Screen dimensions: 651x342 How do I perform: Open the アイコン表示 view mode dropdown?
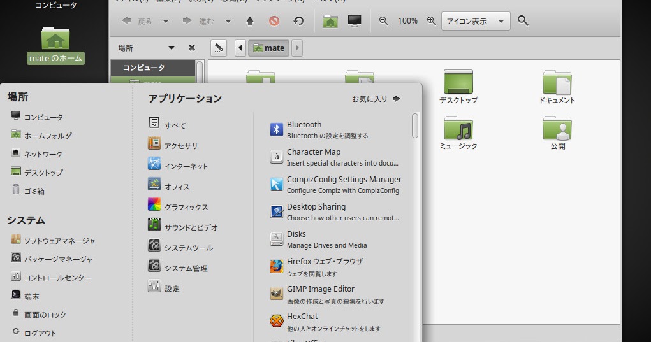click(476, 21)
